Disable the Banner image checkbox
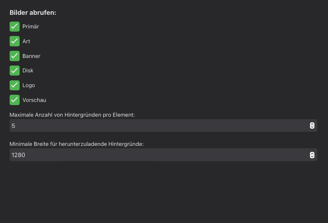The height and width of the screenshot is (223, 328). [14, 56]
